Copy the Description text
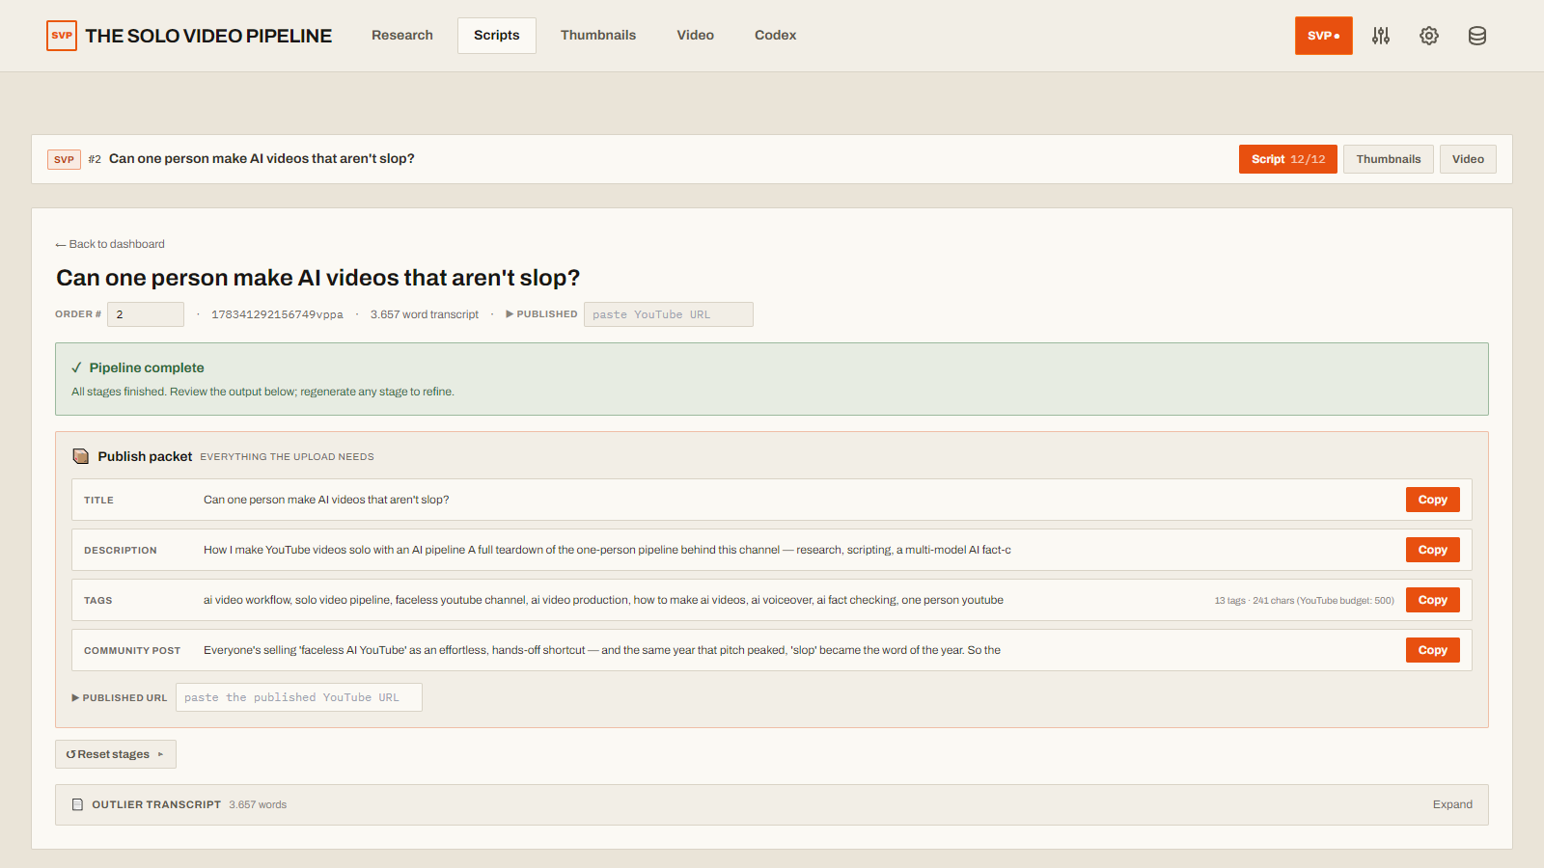The height and width of the screenshot is (868, 1544). [1433, 550]
